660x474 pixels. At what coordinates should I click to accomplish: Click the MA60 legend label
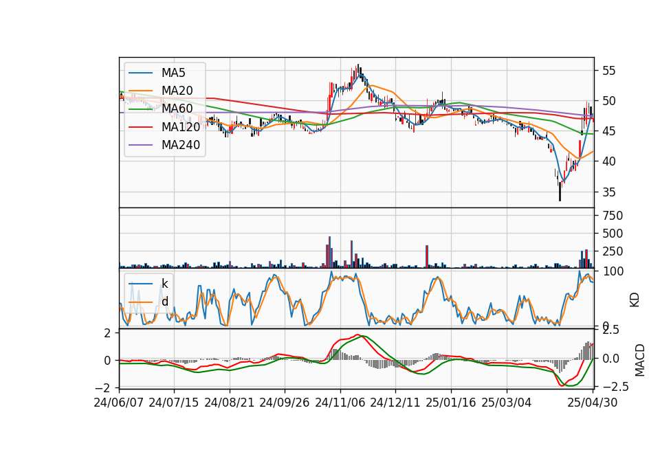(177, 109)
